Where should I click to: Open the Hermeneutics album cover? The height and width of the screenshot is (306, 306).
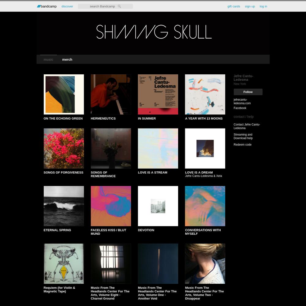tap(111, 94)
